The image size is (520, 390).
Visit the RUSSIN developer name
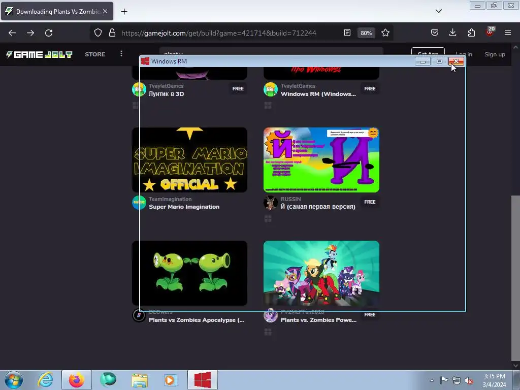(x=290, y=199)
